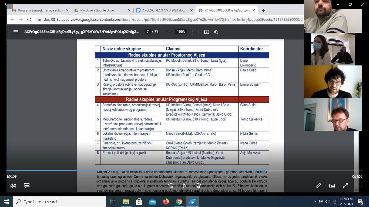The width and height of the screenshot is (369, 207).
Task: Reload the page in the Chrome window
Action: coord(29,19)
